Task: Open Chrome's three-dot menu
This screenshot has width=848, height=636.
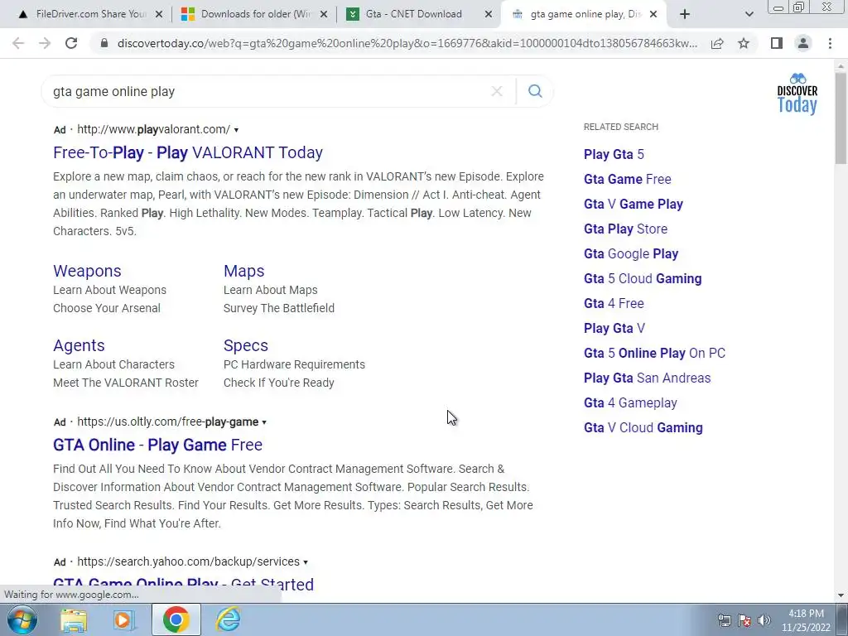Action: [830, 43]
